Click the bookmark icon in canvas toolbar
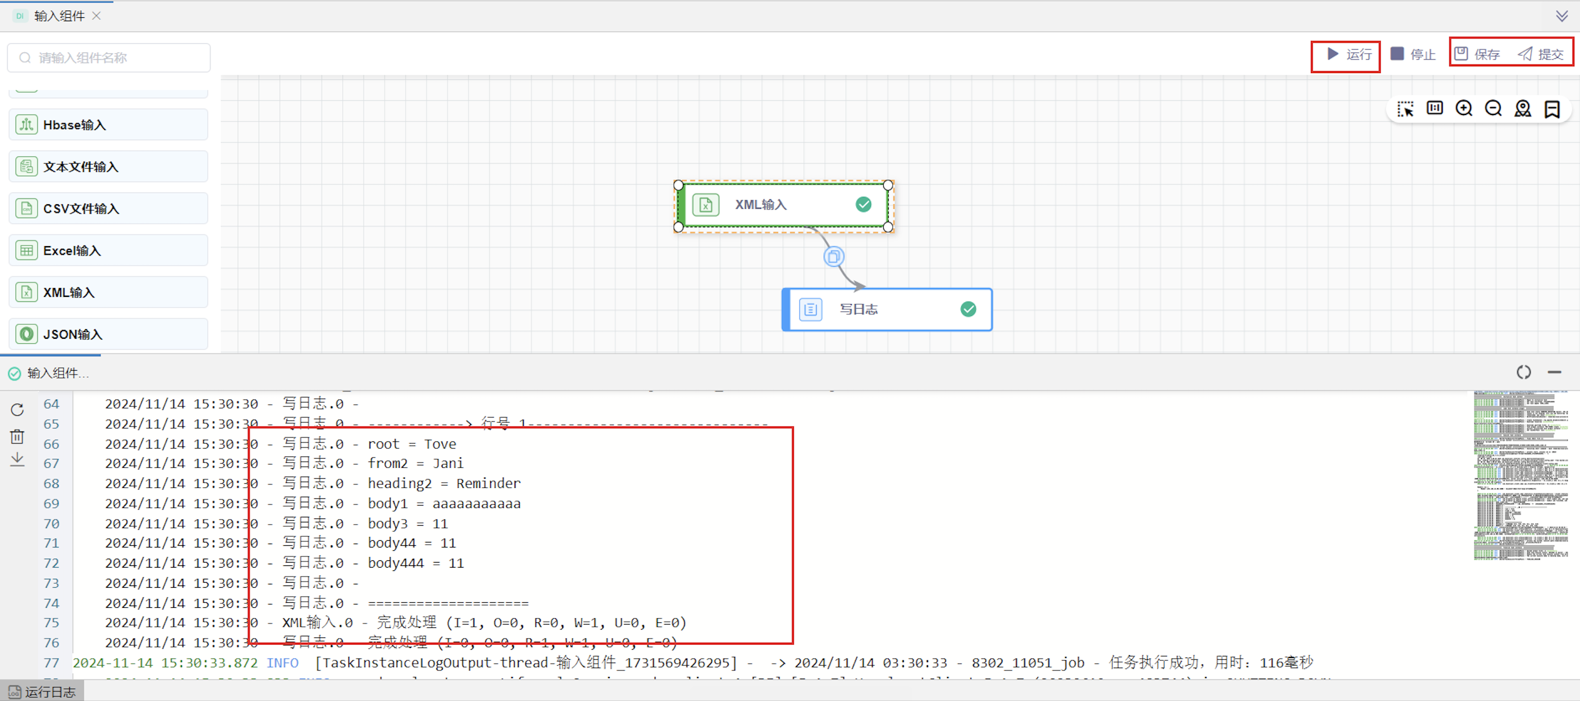This screenshot has height=701, width=1580. pyautogui.click(x=1552, y=109)
